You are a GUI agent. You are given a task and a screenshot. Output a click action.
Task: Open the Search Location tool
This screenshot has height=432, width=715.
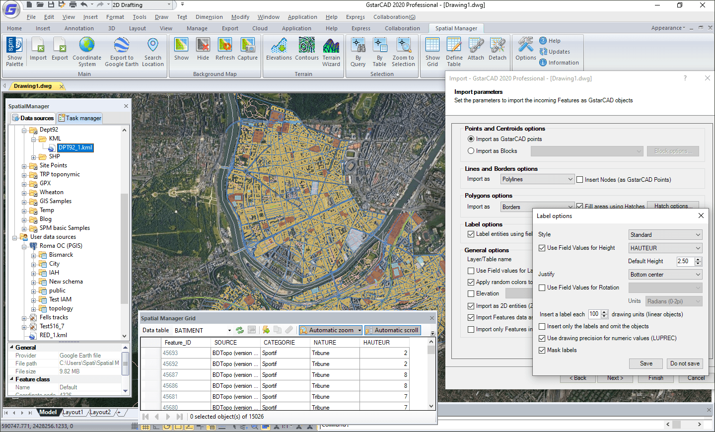[153, 52]
